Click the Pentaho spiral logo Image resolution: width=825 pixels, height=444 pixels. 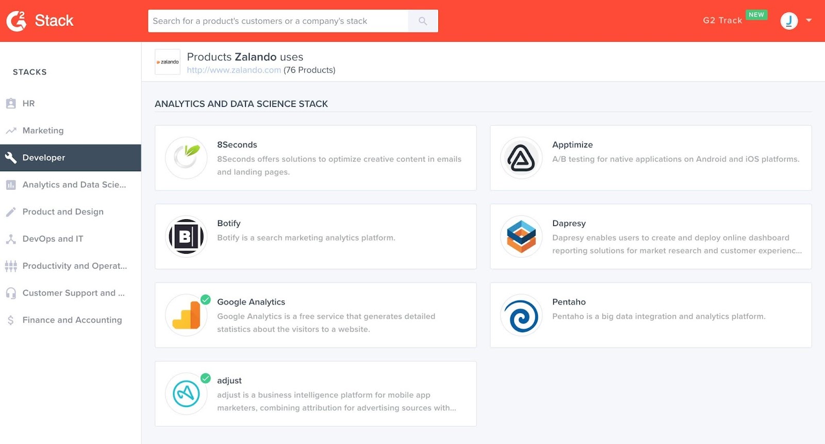click(x=521, y=315)
